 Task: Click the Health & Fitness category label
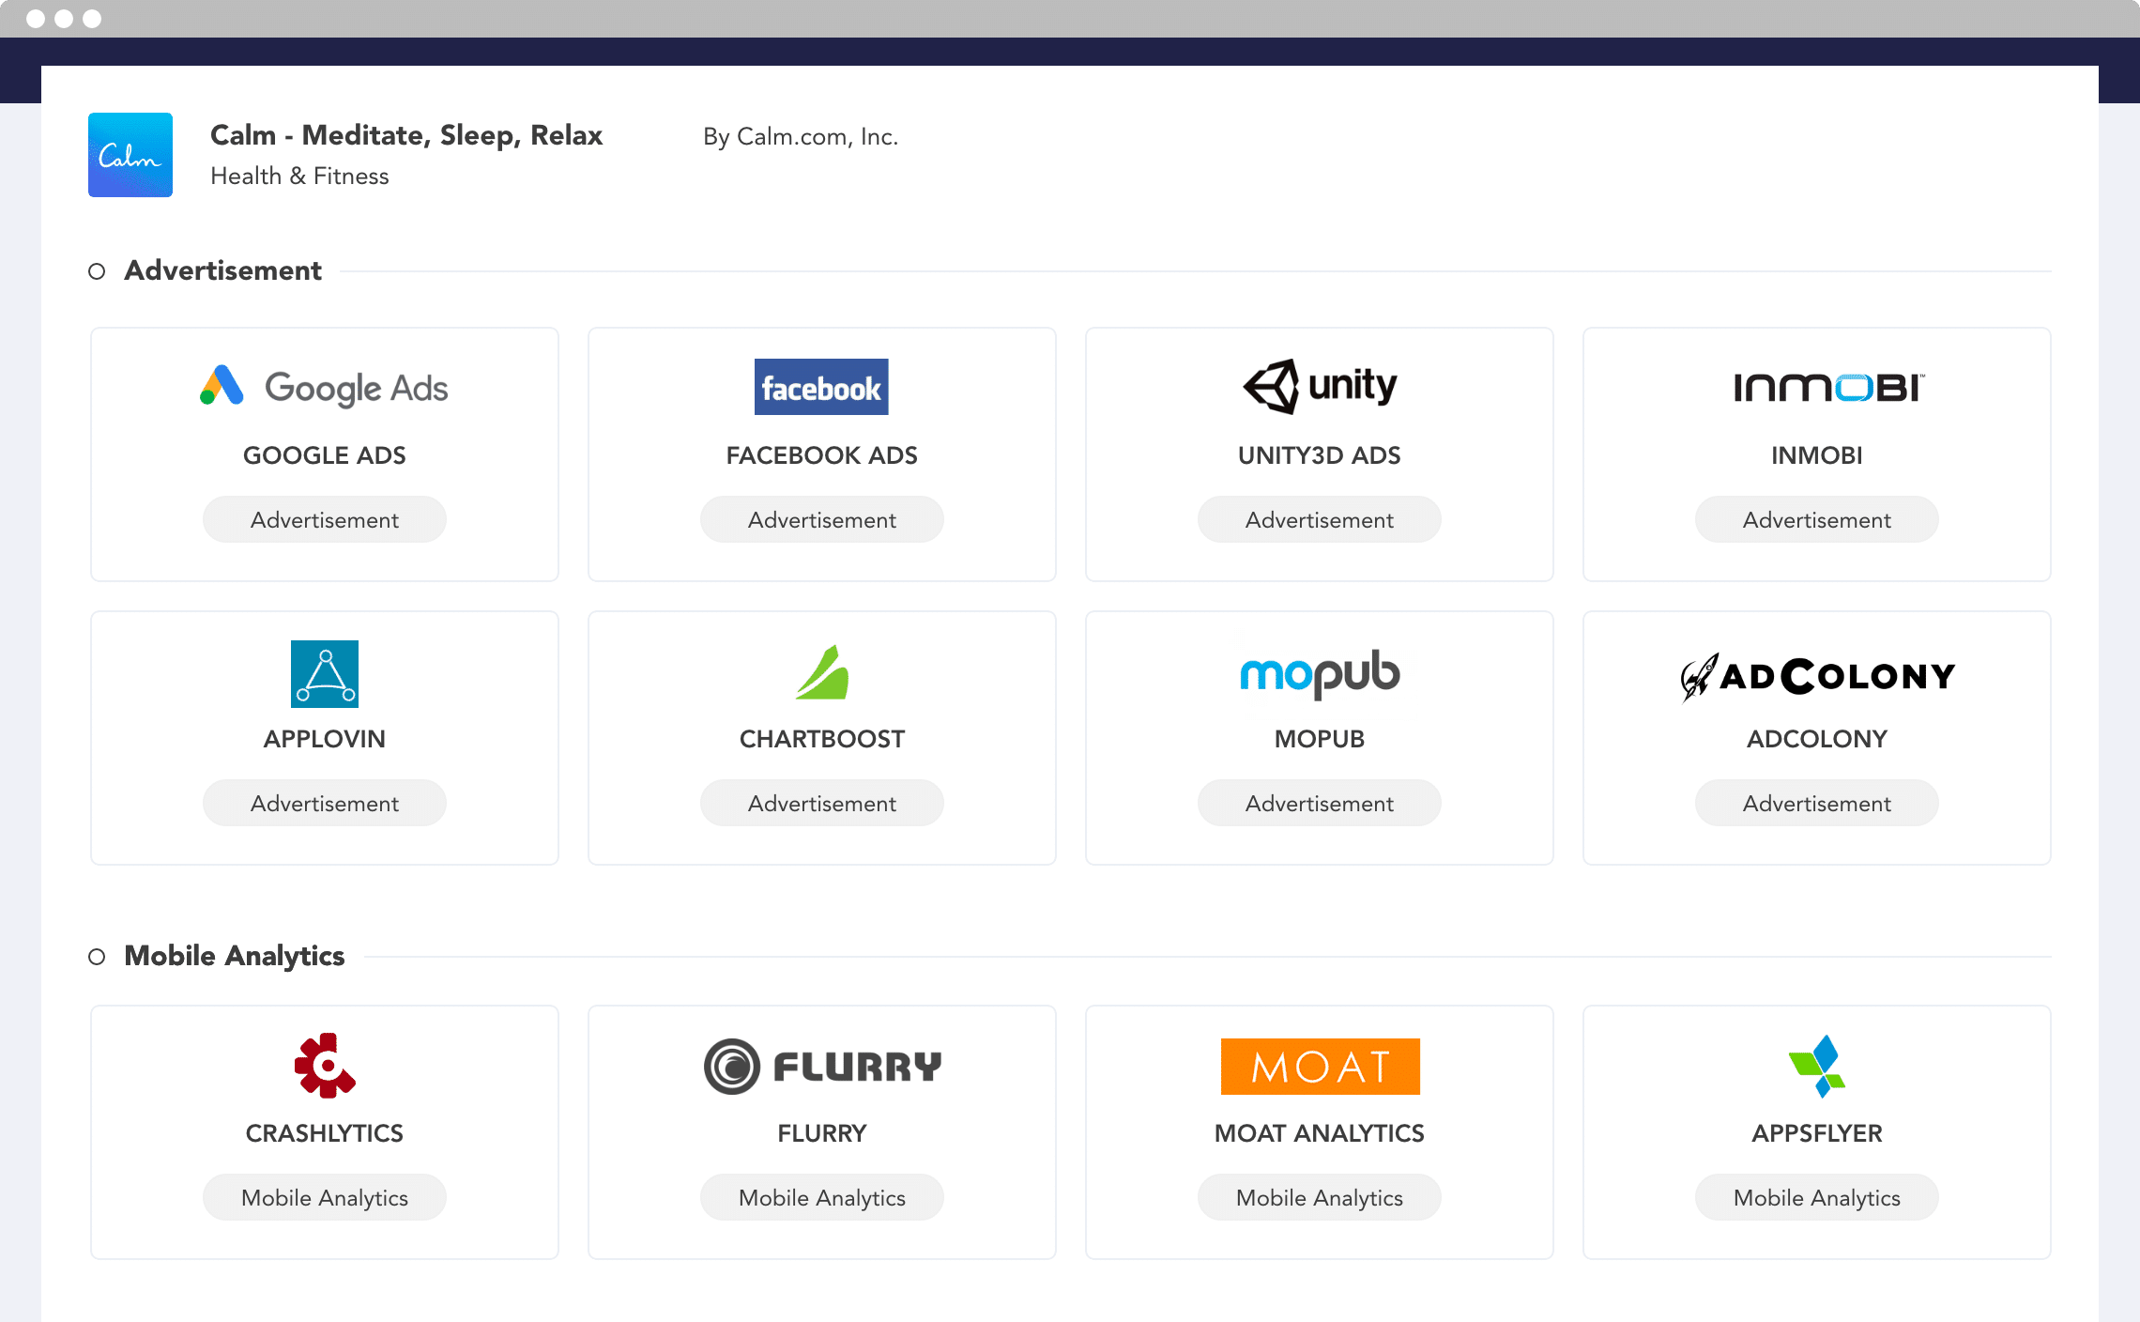tap(299, 176)
